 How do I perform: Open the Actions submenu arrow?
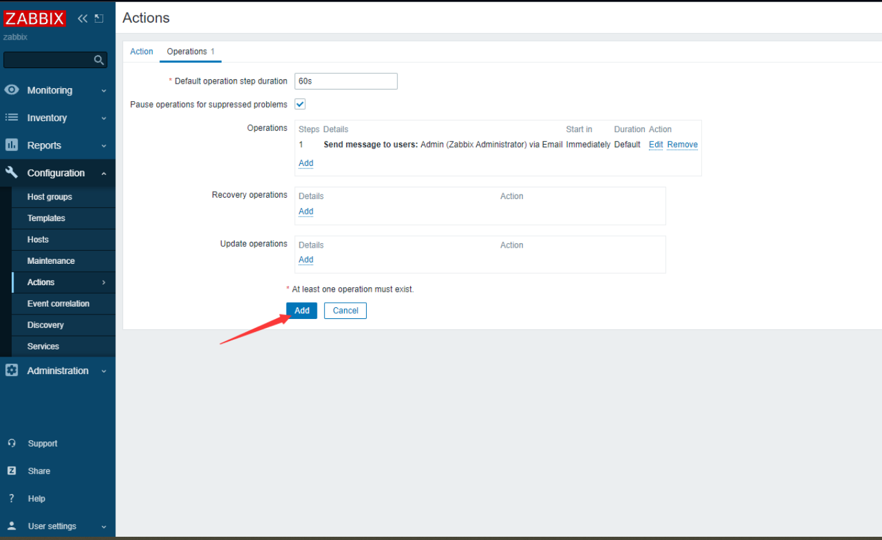point(104,282)
